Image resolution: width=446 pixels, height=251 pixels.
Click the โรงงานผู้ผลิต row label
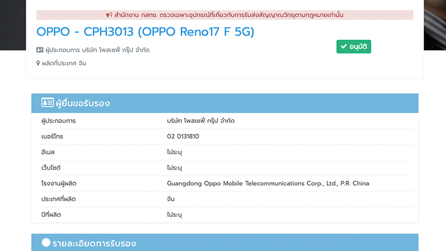59,184
